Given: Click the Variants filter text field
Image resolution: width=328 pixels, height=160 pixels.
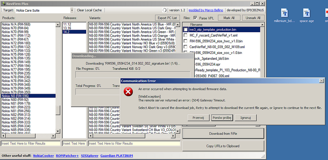Looking at the screenshot, I should pyautogui.click(x=134, y=143).
